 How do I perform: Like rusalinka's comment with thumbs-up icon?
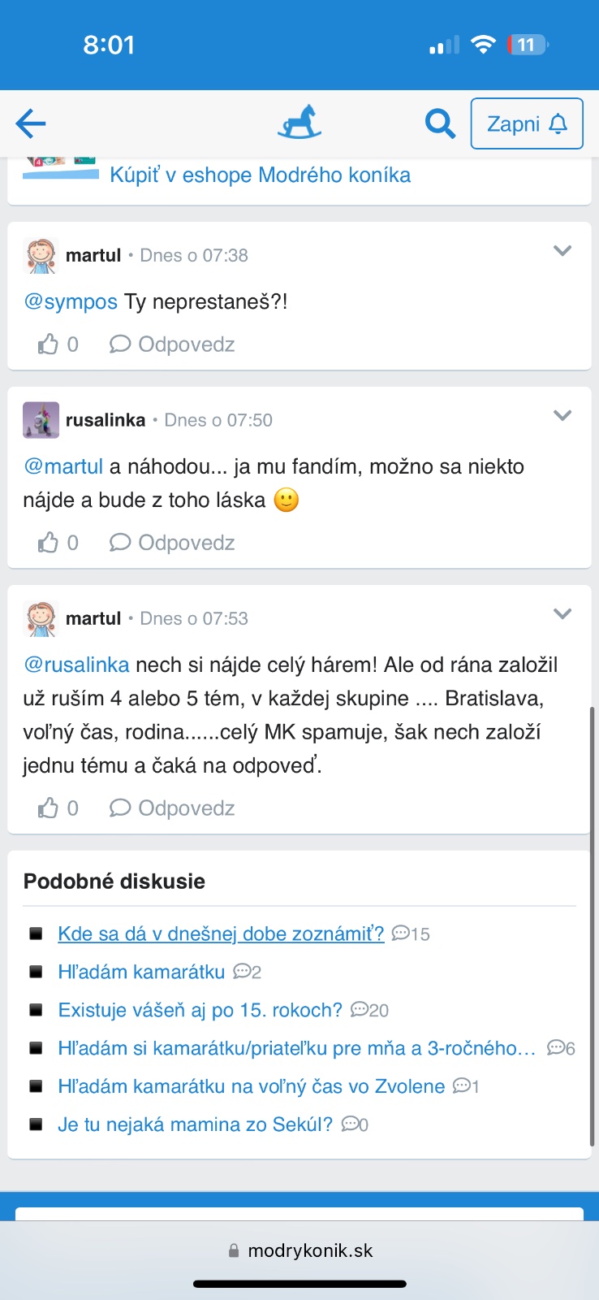click(49, 543)
